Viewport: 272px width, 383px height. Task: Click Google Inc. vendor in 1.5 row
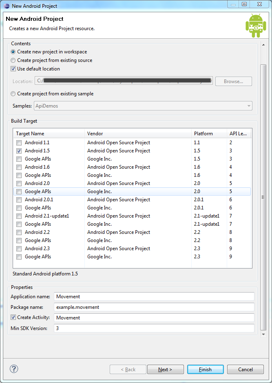pos(100,159)
